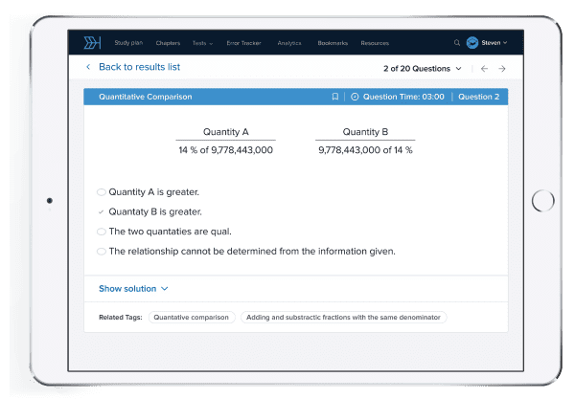Click the 'Quantative comparison' tag
This screenshot has height=399, width=575.
(191, 317)
